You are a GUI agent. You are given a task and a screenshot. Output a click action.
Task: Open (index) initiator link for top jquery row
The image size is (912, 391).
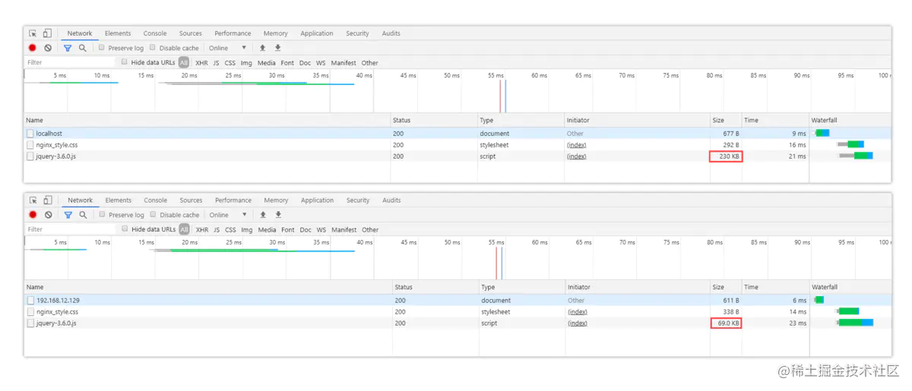576,156
